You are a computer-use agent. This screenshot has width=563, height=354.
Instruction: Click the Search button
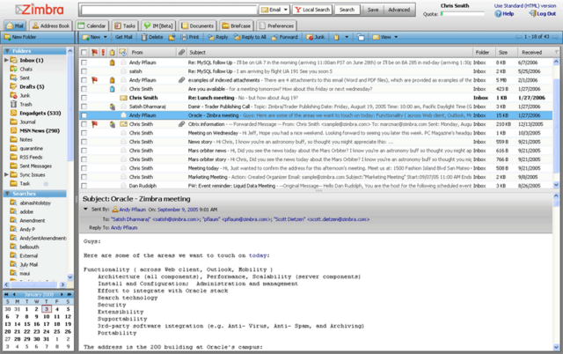347,10
